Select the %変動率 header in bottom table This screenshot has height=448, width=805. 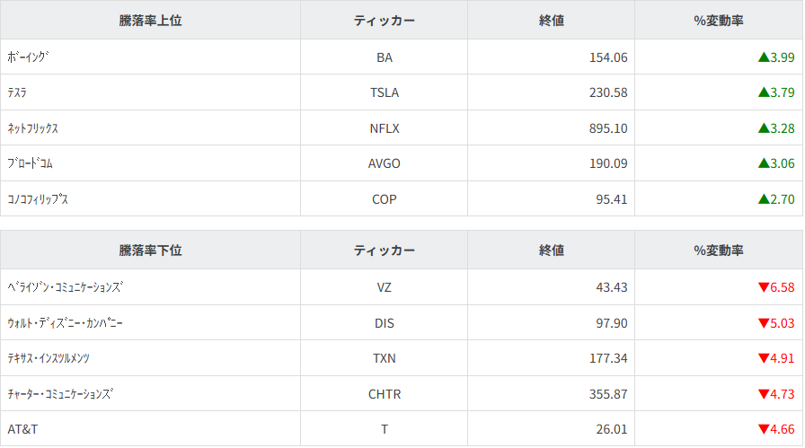coord(719,250)
